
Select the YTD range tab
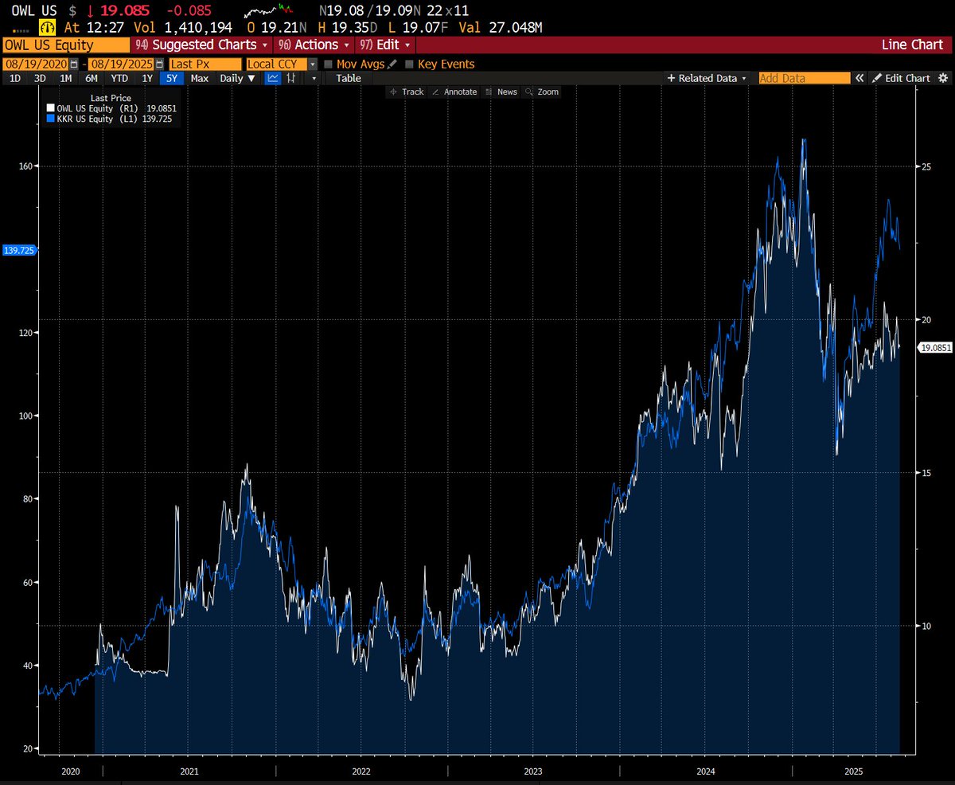119,78
